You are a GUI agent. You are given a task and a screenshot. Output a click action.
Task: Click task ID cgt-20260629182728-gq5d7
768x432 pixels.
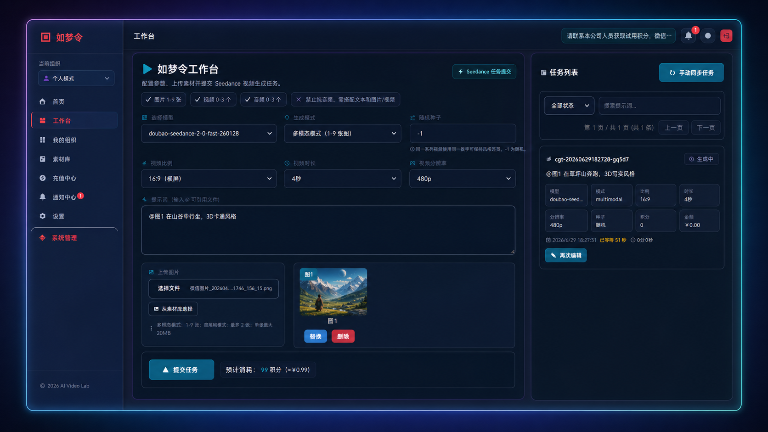click(592, 159)
